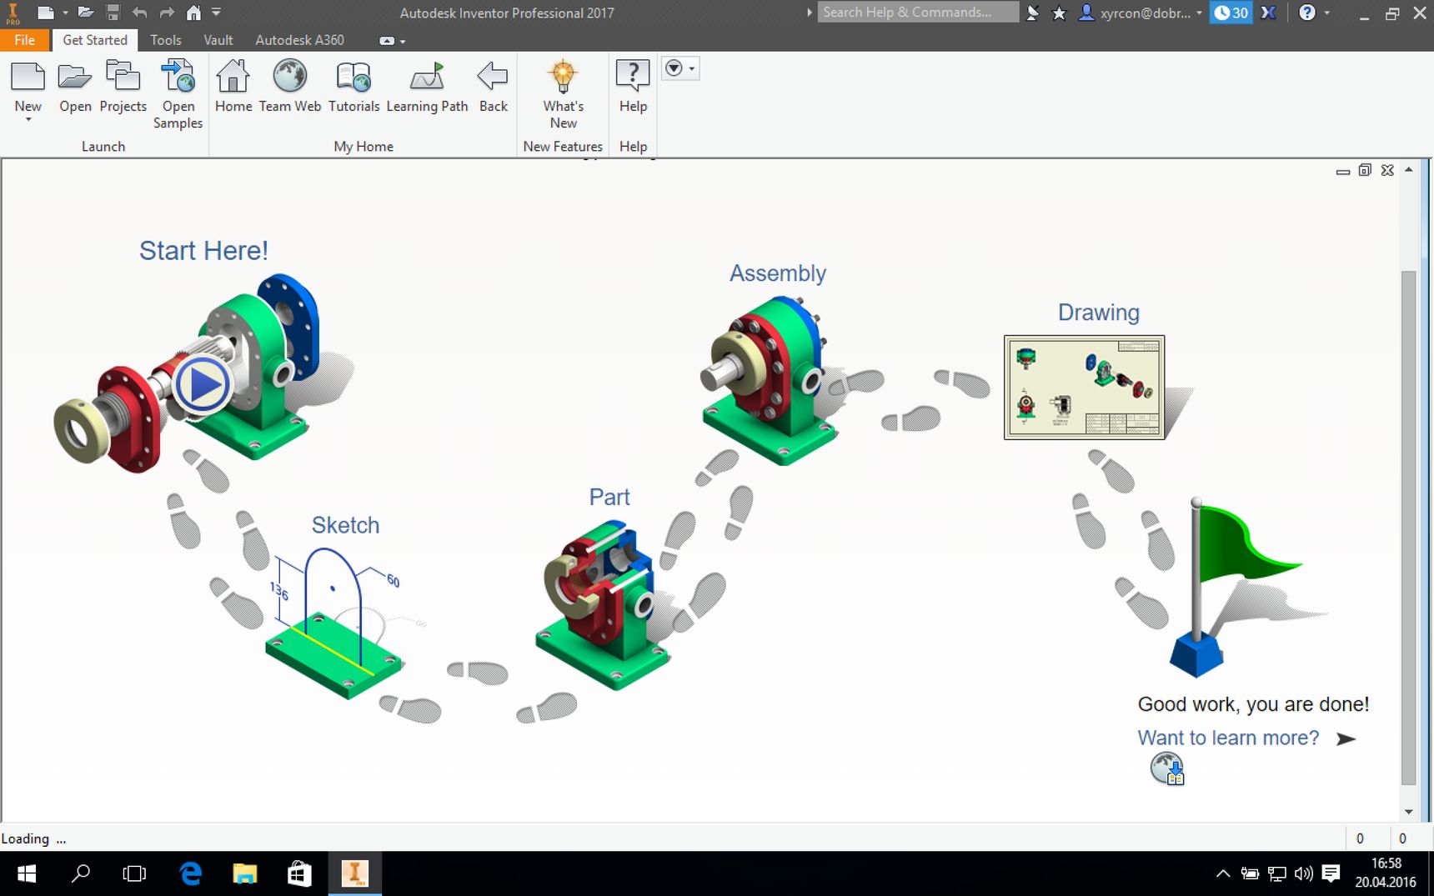Click the Sketch label
1434x896 pixels.
coord(345,525)
